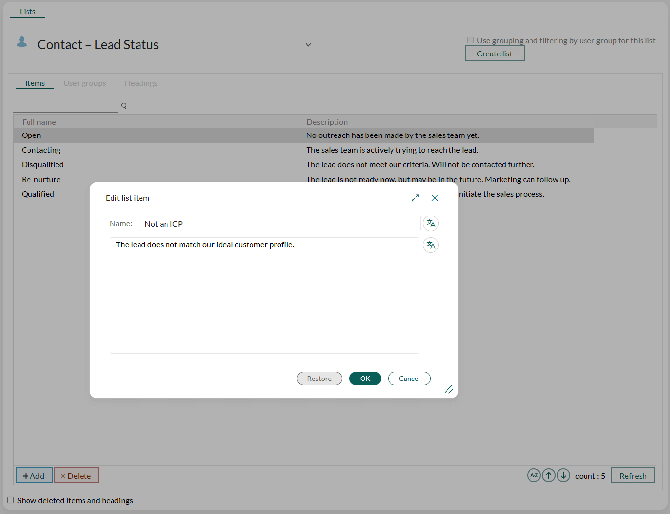Expand the Edit list item dialog to fullscreen
Viewport: 670px width, 514px height.
415,197
